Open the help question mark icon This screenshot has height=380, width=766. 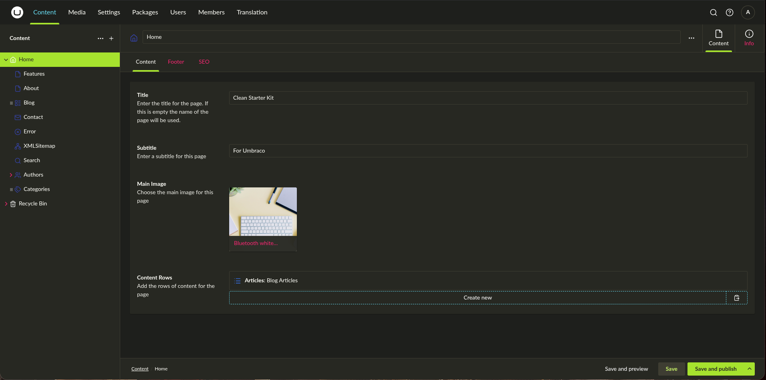click(730, 12)
